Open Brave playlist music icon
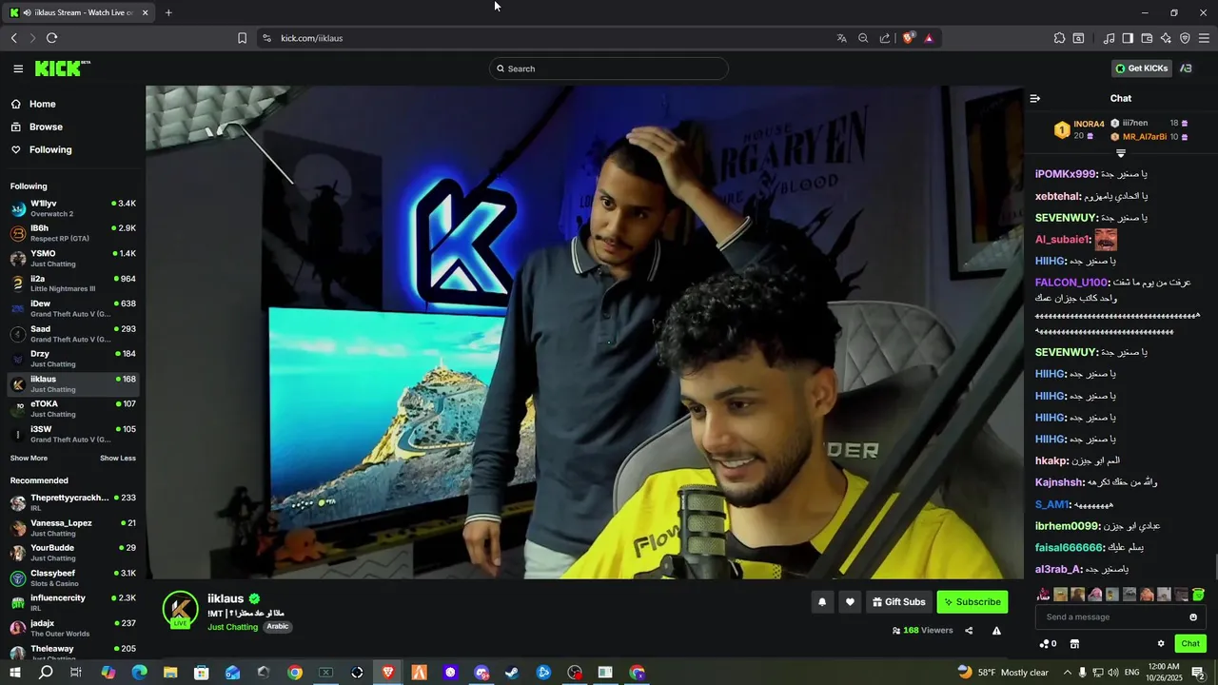This screenshot has height=685, width=1218. (x=1109, y=38)
